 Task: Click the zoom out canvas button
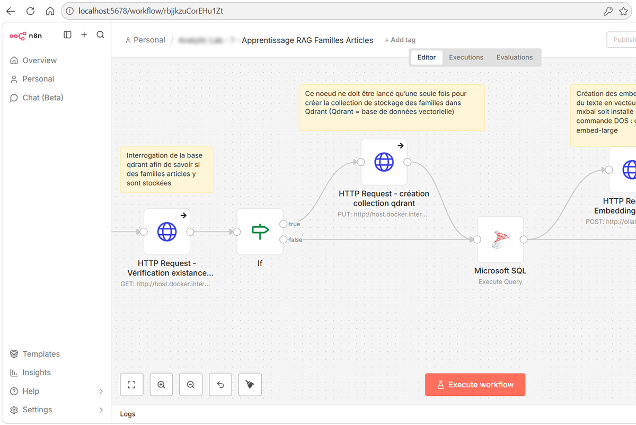(191, 385)
